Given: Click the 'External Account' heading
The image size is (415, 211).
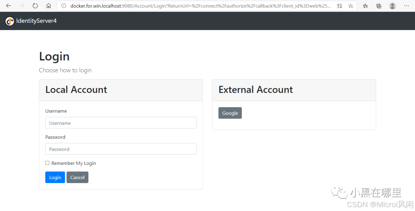Looking at the screenshot, I should 256,90.
